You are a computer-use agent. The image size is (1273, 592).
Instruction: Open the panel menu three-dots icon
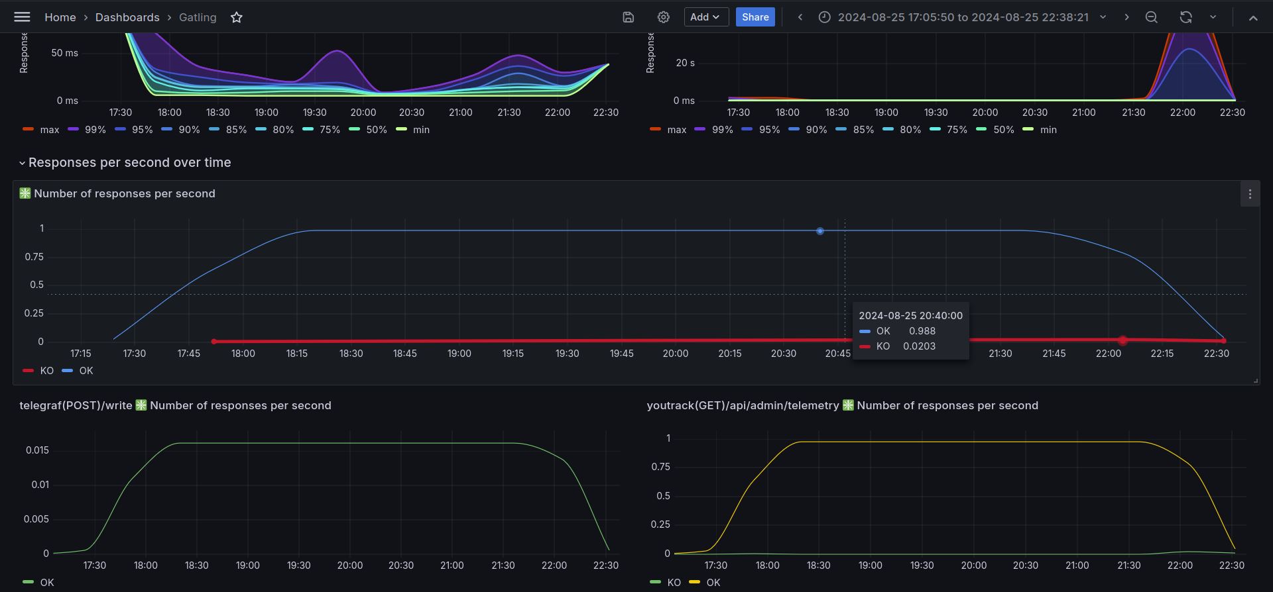1250,194
